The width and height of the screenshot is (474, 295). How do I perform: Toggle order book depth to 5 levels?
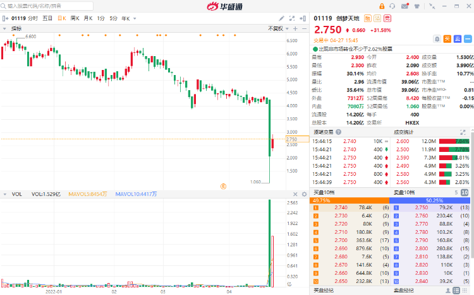[x=456, y=192]
